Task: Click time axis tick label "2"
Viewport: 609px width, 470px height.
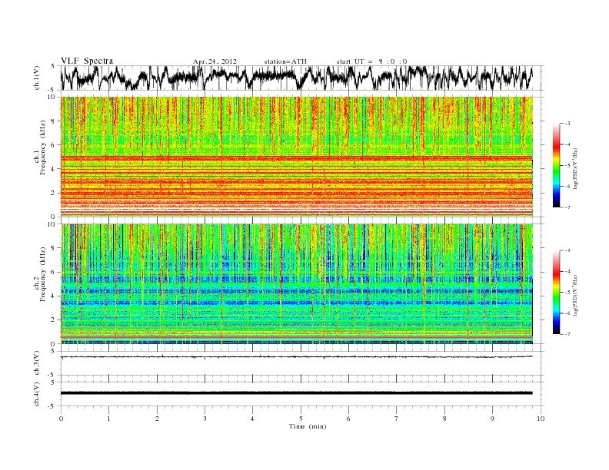Action: 157,419
